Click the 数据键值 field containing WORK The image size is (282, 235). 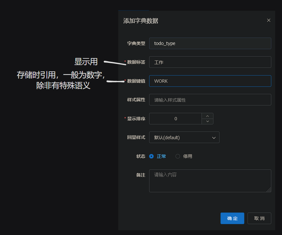(210, 81)
